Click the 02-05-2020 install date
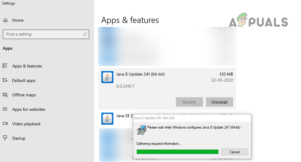301x162 pixels. coord(222,80)
